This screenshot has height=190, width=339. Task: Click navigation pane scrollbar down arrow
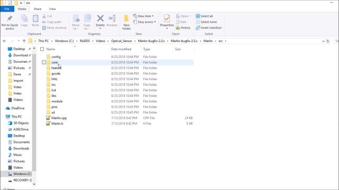(34, 184)
